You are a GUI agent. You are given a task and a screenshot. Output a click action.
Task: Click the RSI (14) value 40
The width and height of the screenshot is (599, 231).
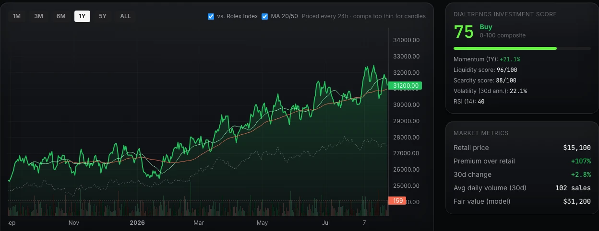click(481, 102)
